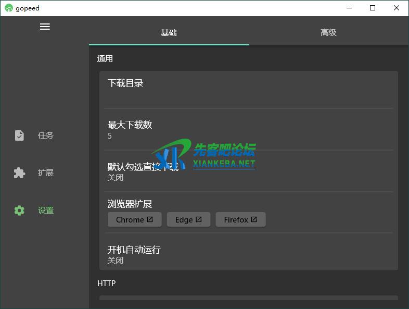
Task: Select the 任务 label in sidebar
Action: [x=46, y=135]
